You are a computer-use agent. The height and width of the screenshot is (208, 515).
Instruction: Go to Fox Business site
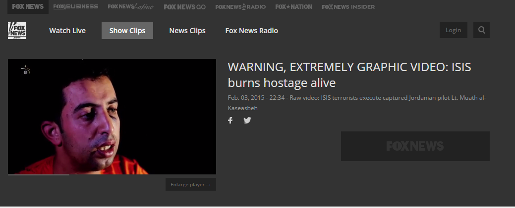coord(75,6)
